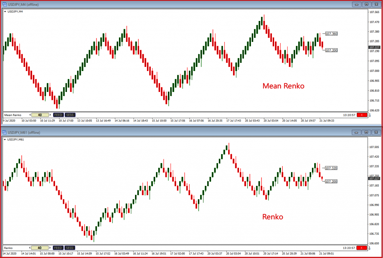Toggle SESS button on lower Renko chart

pyautogui.click(x=69, y=248)
